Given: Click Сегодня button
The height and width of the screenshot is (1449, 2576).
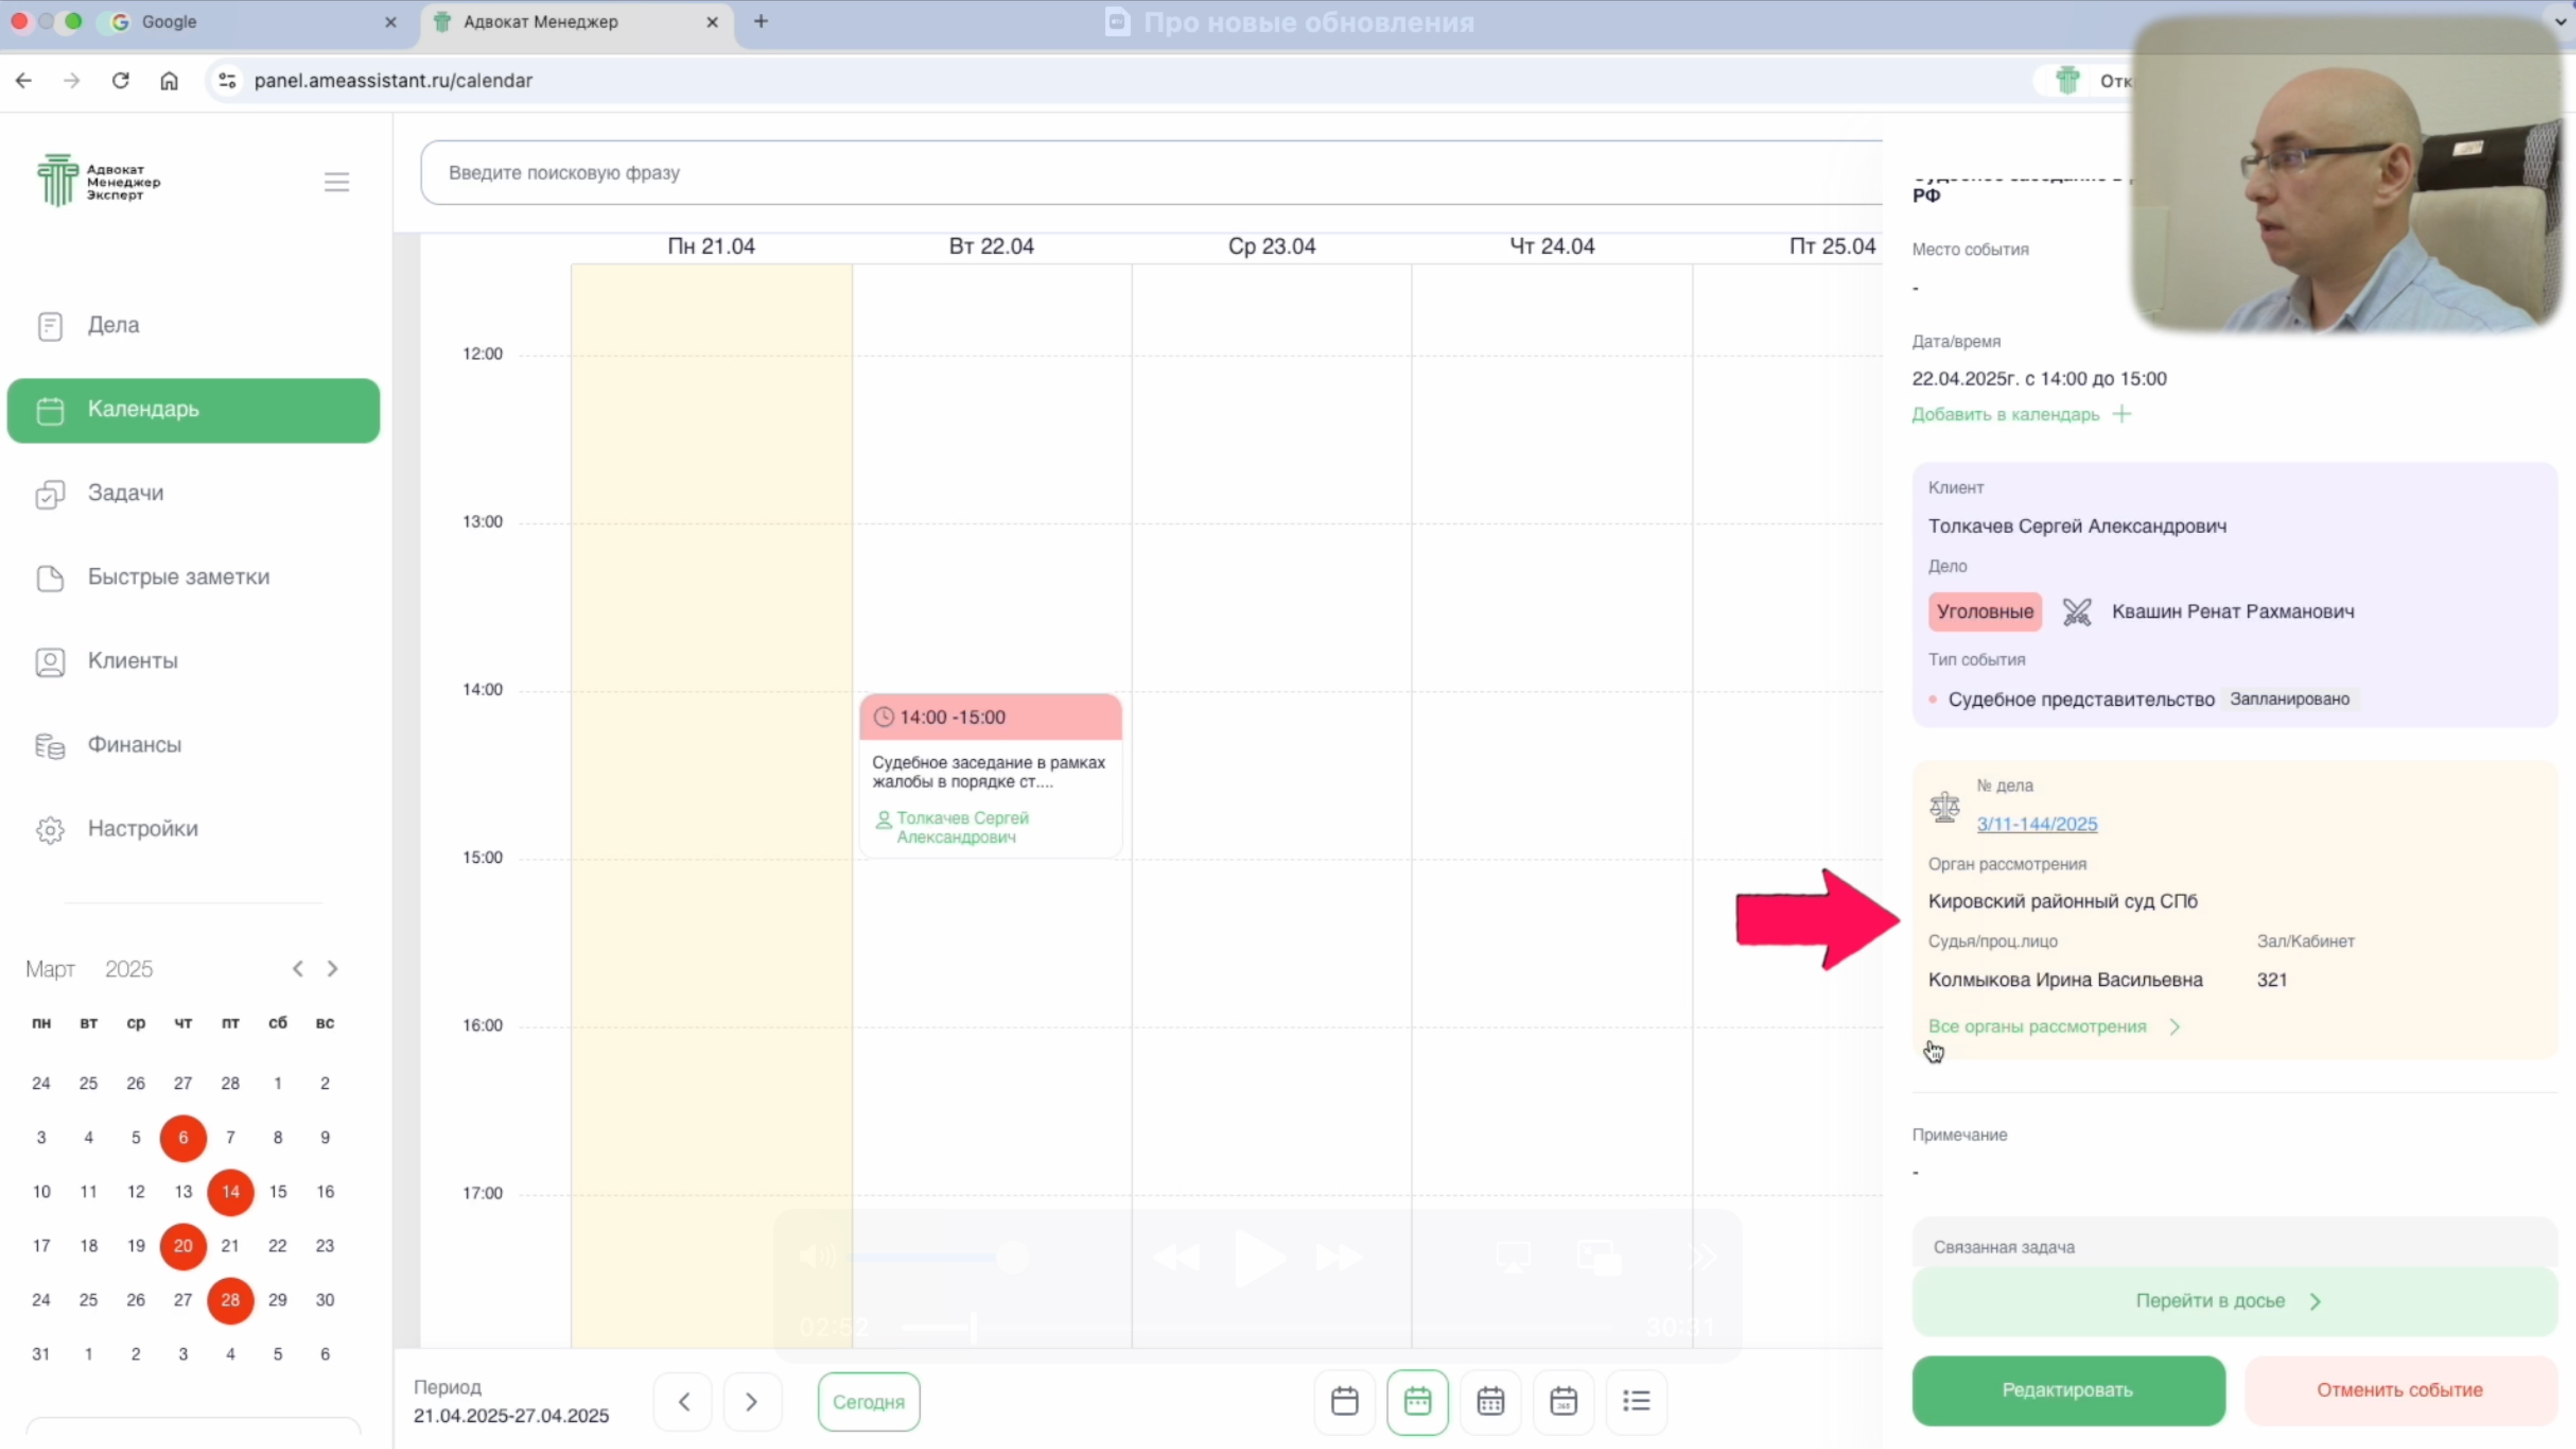Looking at the screenshot, I should coord(868,1401).
